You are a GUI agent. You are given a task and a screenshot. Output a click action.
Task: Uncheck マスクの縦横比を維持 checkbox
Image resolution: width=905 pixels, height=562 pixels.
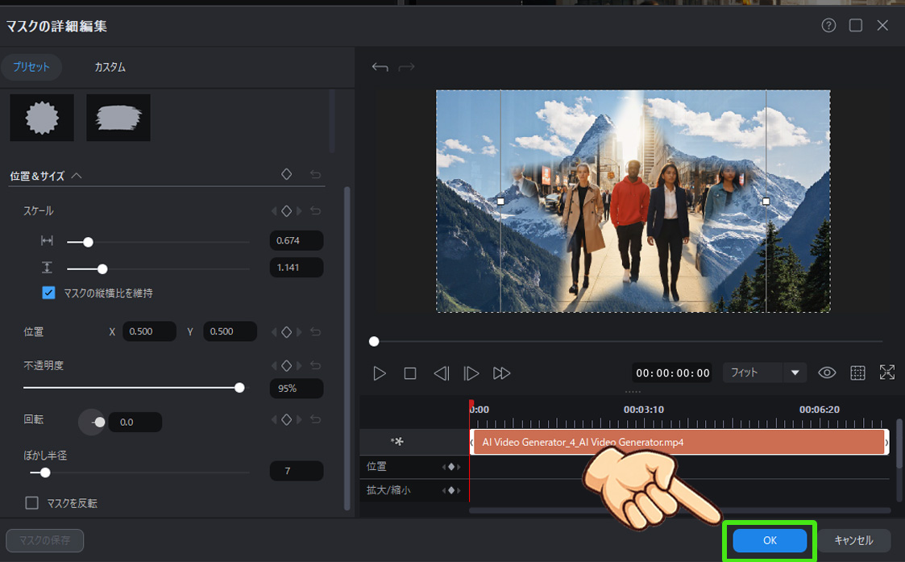click(x=48, y=293)
